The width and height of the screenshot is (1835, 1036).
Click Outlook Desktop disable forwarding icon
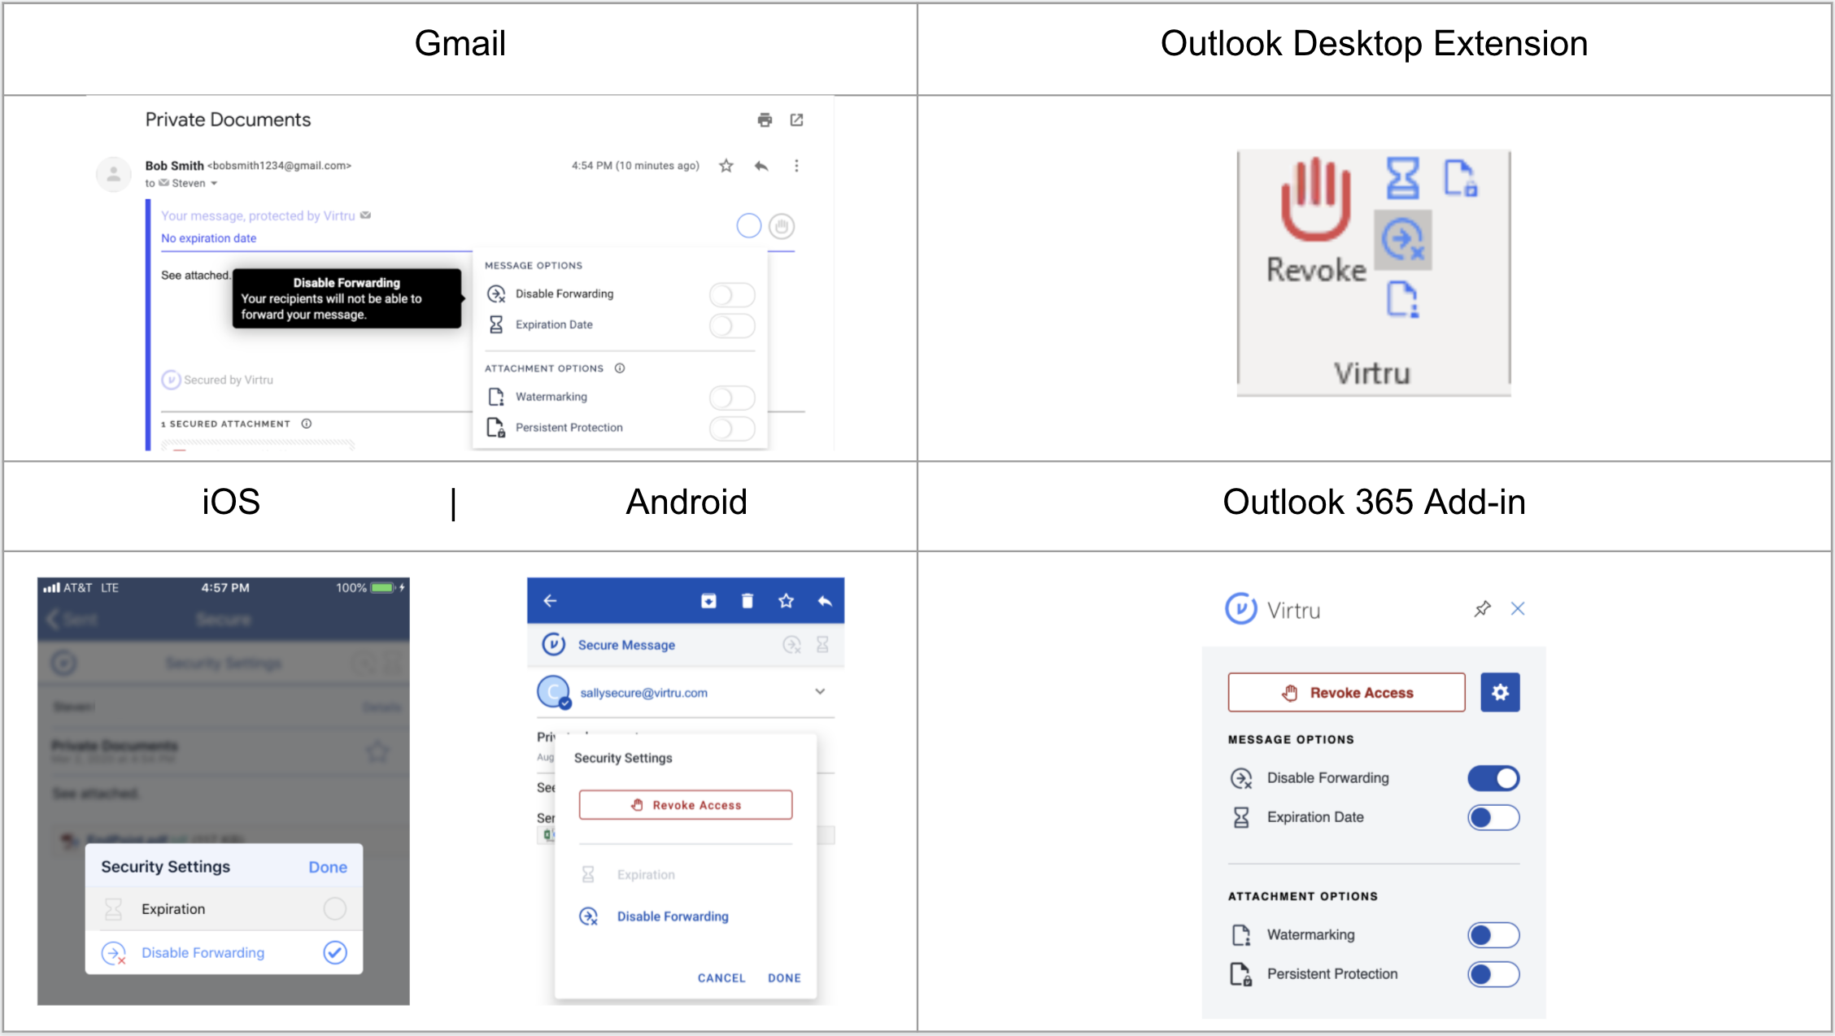(1403, 240)
